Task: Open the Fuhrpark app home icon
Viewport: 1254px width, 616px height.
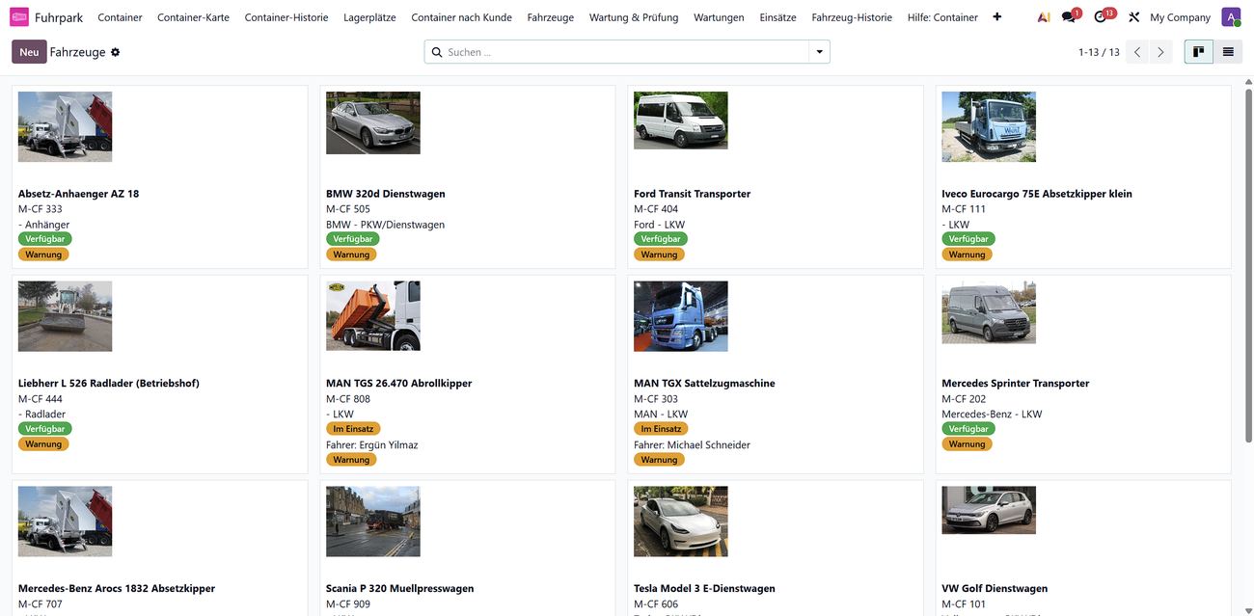Action: tap(19, 17)
